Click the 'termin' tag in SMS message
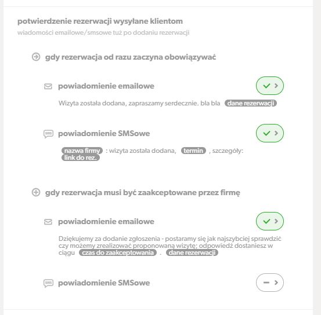This screenshot has height=315, width=321. 193,151
